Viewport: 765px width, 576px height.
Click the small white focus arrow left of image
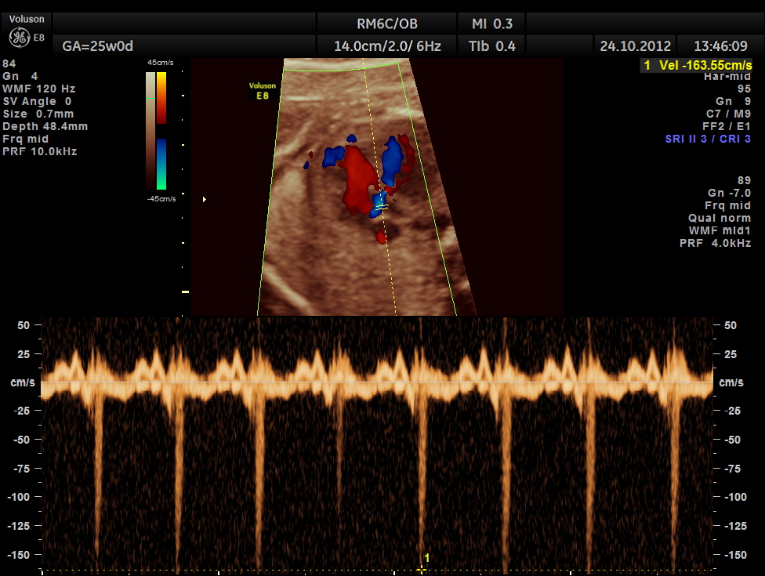pyautogui.click(x=205, y=200)
